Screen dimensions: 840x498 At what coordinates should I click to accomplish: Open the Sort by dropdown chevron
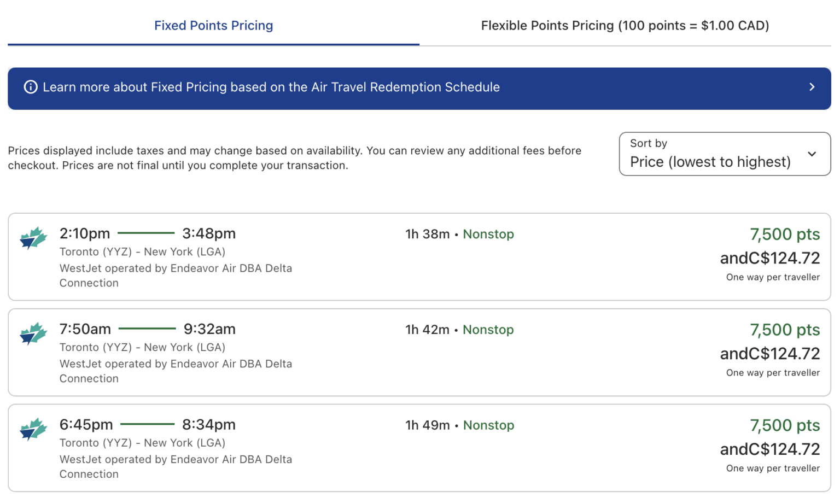811,155
